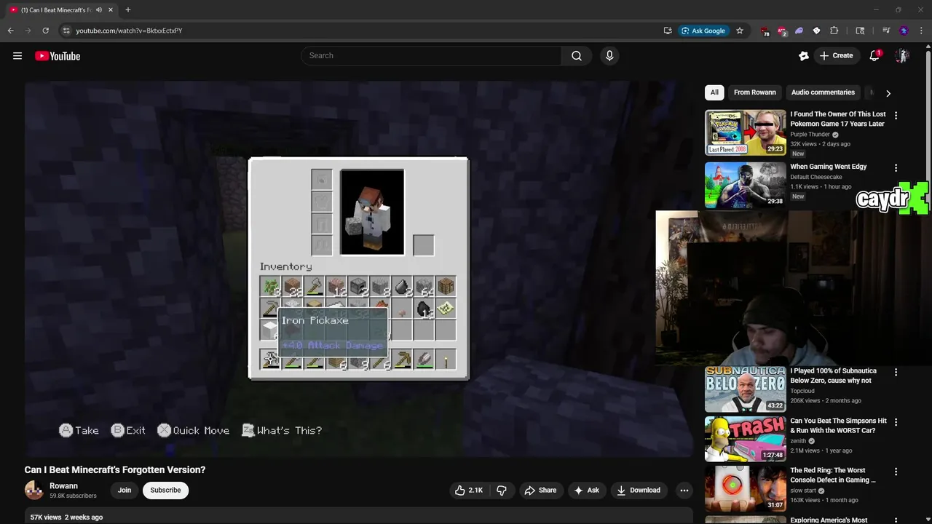Bookmark this page with the star
This screenshot has height=524, width=932.
[740, 31]
